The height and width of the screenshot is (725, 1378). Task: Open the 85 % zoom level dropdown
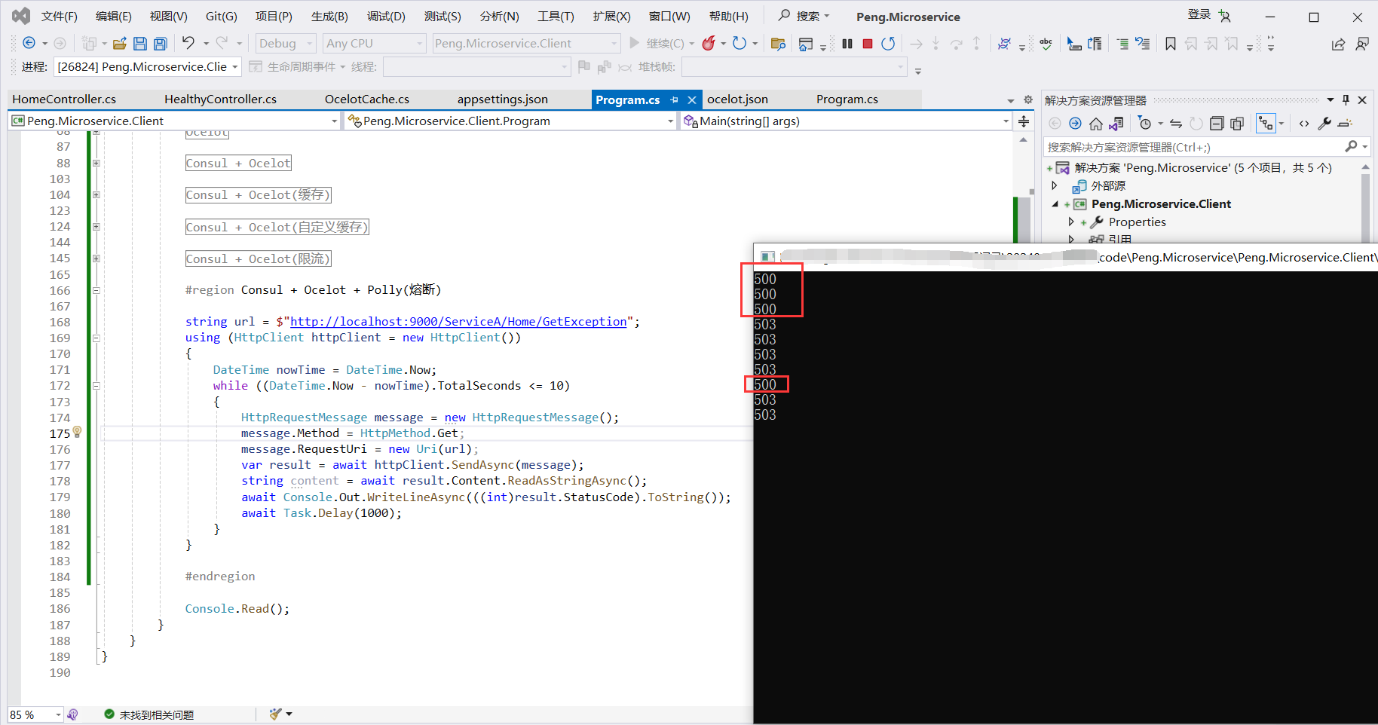point(35,714)
